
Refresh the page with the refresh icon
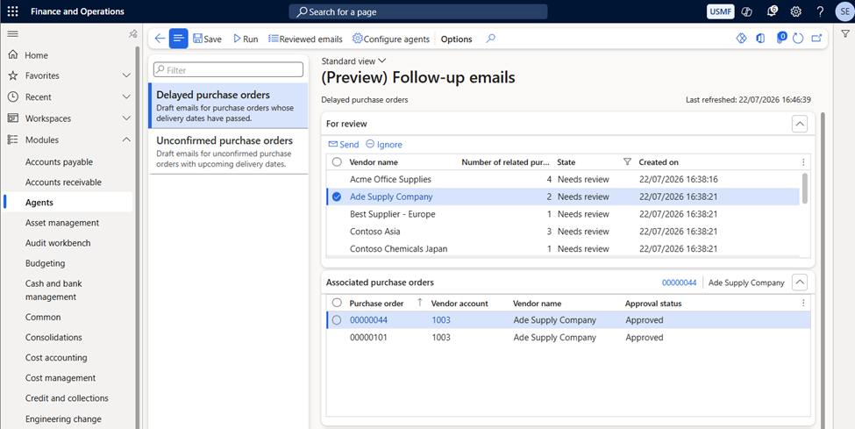point(798,39)
